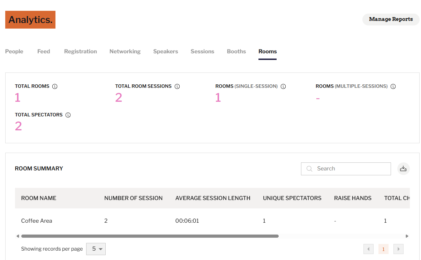
Task: Click the Analytics logo
Action: tap(30, 20)
